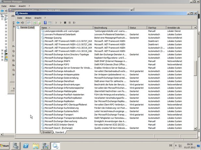201x150 pixels.
Task: Refresh the services list with the green refresh icon
Action: click(35, 23)
